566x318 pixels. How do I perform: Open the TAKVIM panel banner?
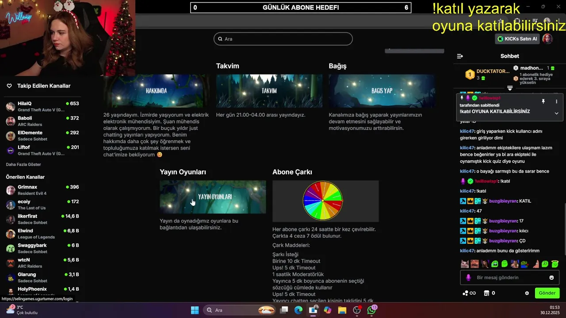pyautogui.click(x=269, y=91)
